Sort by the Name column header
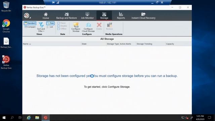 [x=52, y=44]
